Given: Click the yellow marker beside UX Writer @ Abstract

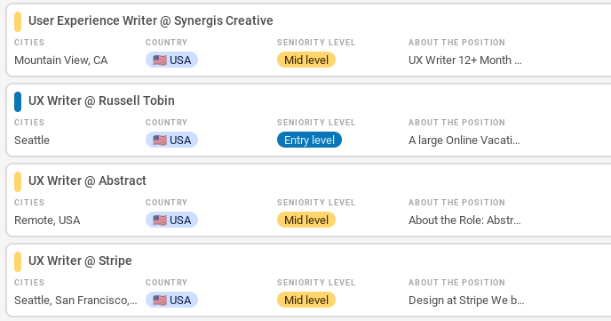Looking at the screenshot, I should coord(18,181).
